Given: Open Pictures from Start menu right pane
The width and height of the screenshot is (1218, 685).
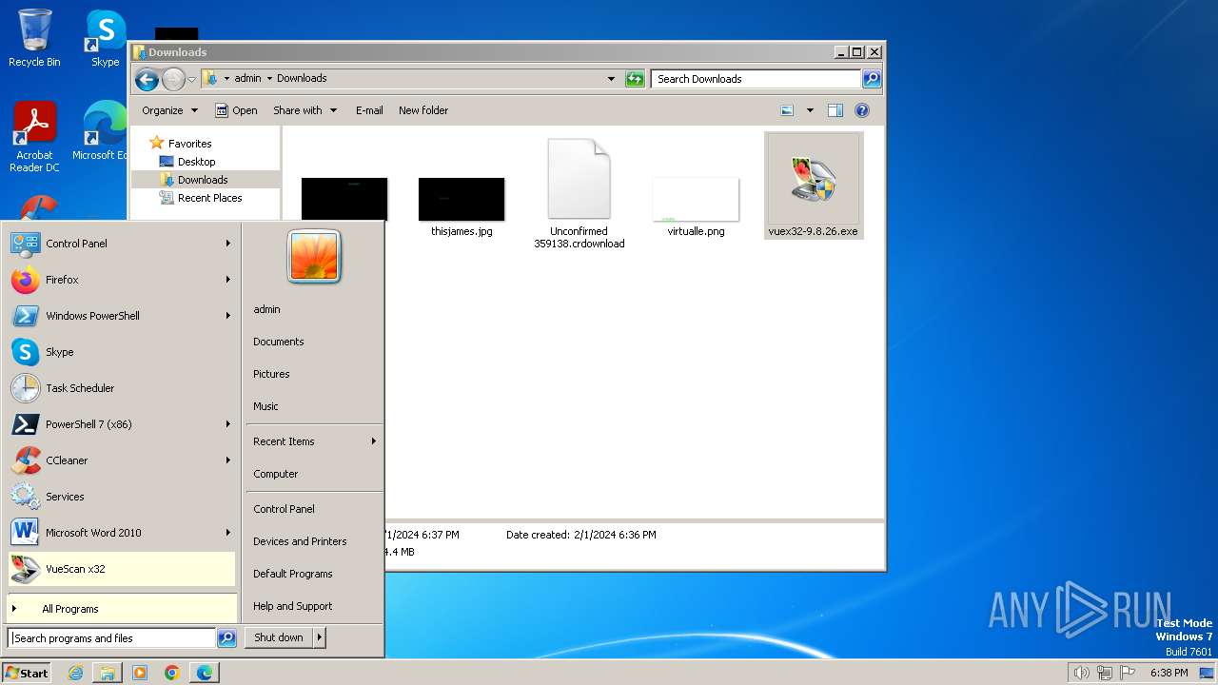Looking at the screenshot, I should tap(271, 374).
